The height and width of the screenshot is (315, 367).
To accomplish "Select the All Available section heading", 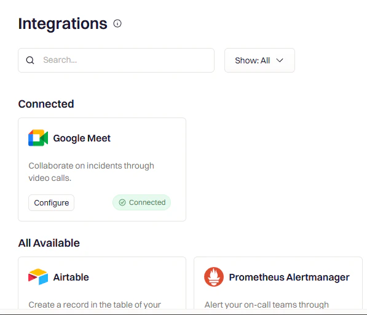I will click(49, 243).
